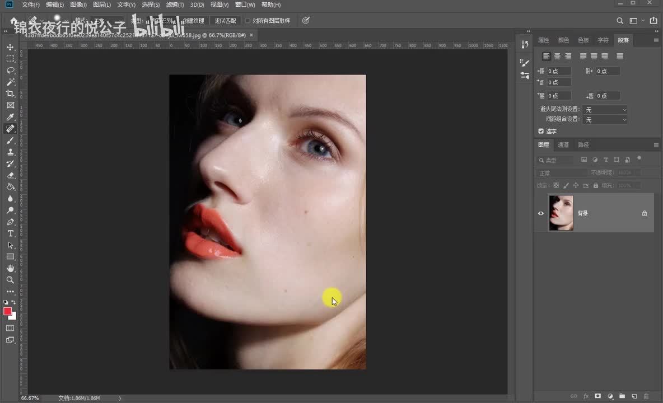Toggle smart object layer filter
663x403 pixels.
[628, 160]
